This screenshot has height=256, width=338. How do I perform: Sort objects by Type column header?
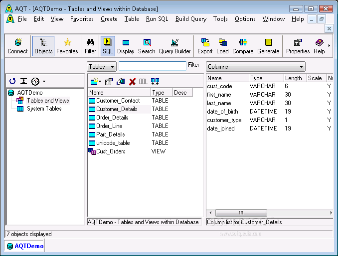coord(162,93)
